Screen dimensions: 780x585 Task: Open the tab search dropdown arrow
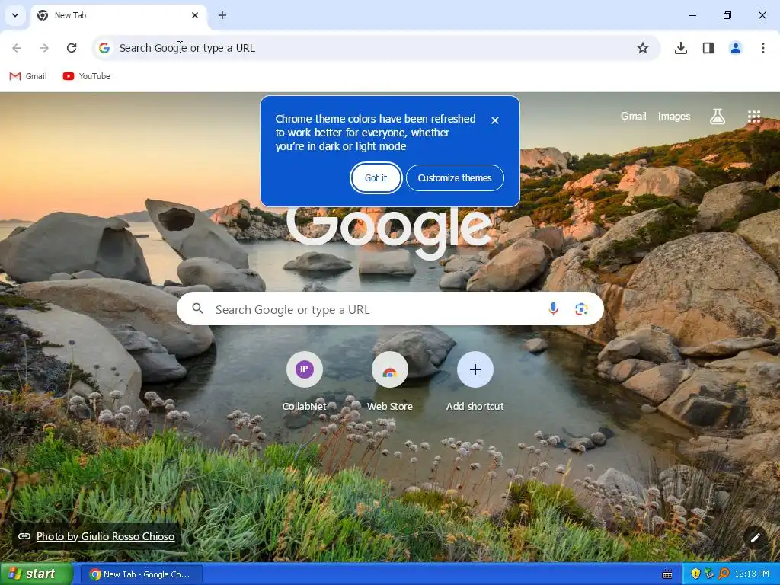pos(15,15)
